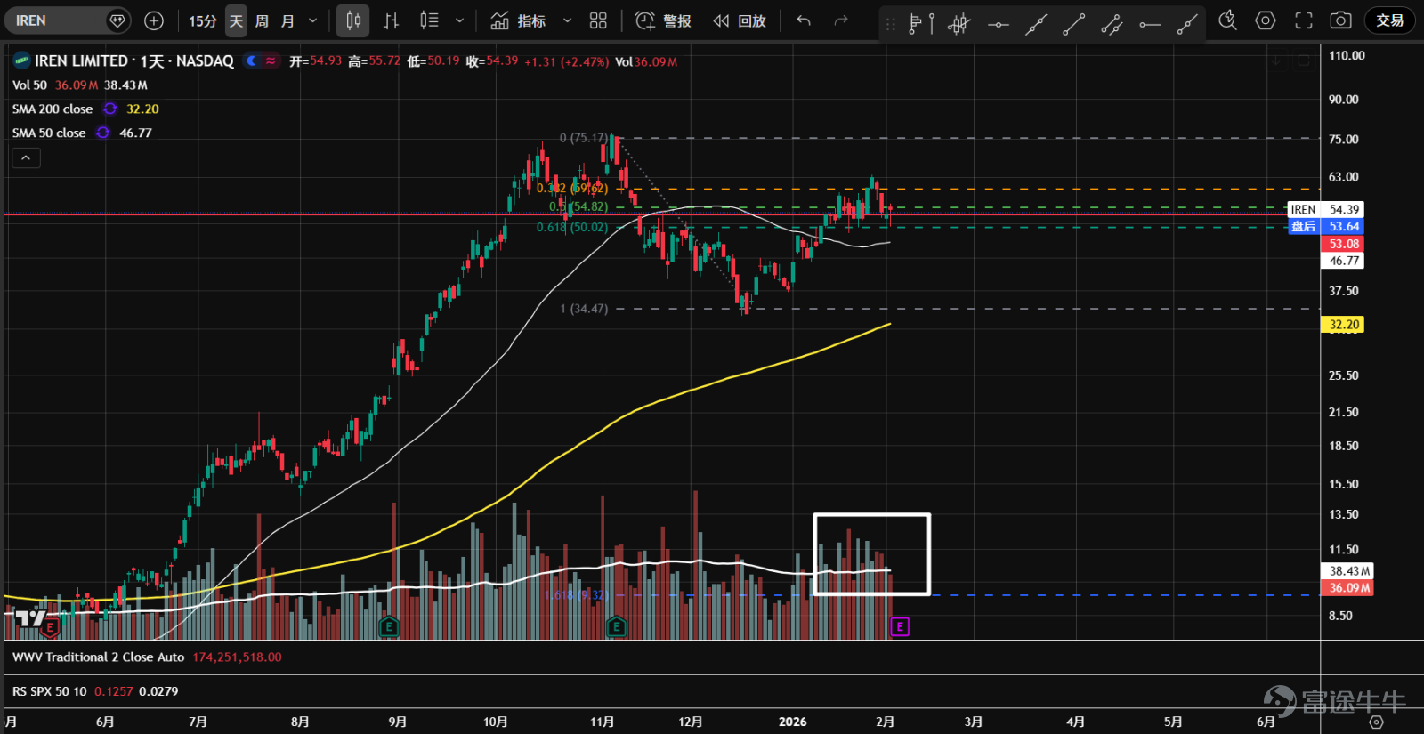Expand the chart style dropdown arrow
The image size is (1424, 734).
click(x=459, y=20)
